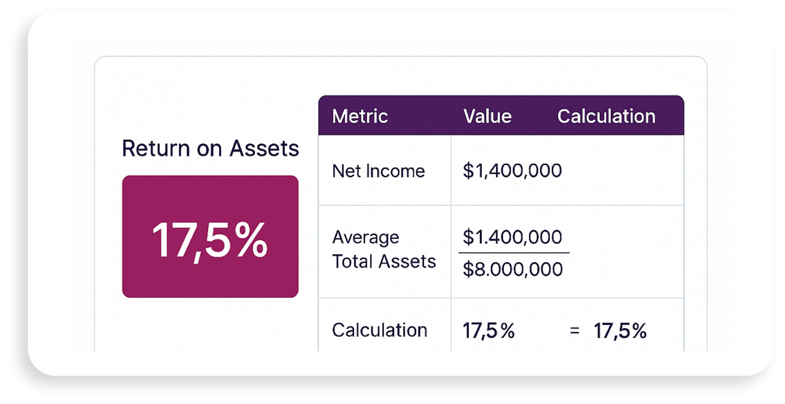785x404 pixels.
Task: Click the fraction line between the two amounts
Action: (514, 253)
